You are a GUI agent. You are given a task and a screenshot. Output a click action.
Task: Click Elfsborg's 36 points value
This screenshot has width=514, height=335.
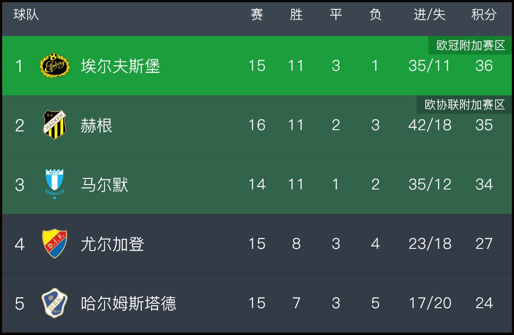point(484,66)
